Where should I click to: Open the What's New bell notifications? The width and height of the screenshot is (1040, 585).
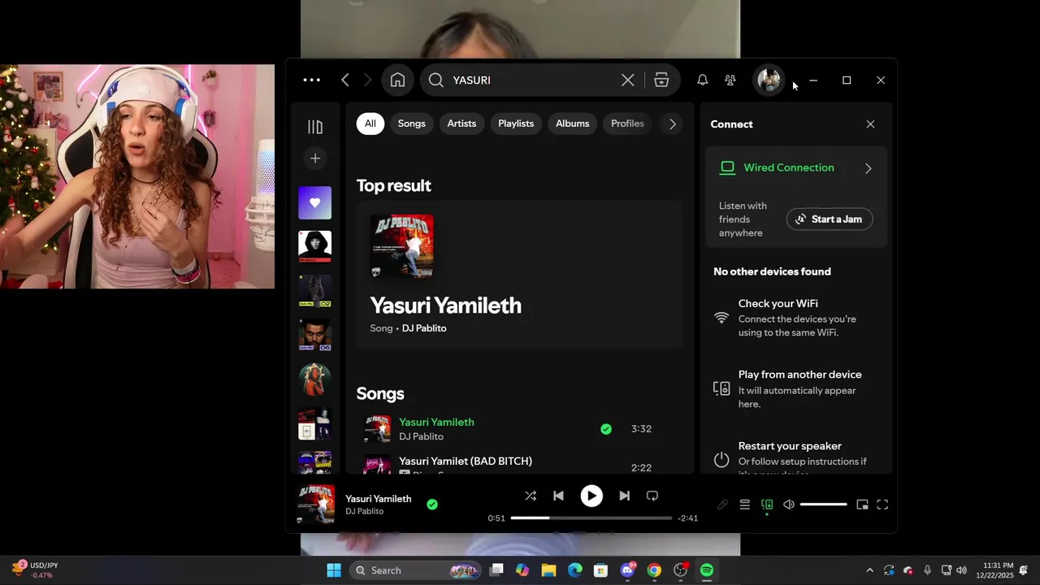pos(702,80)
